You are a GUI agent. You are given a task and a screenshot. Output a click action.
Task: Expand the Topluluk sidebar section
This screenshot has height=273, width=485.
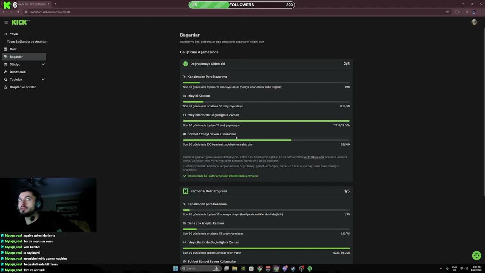(43, 80)
